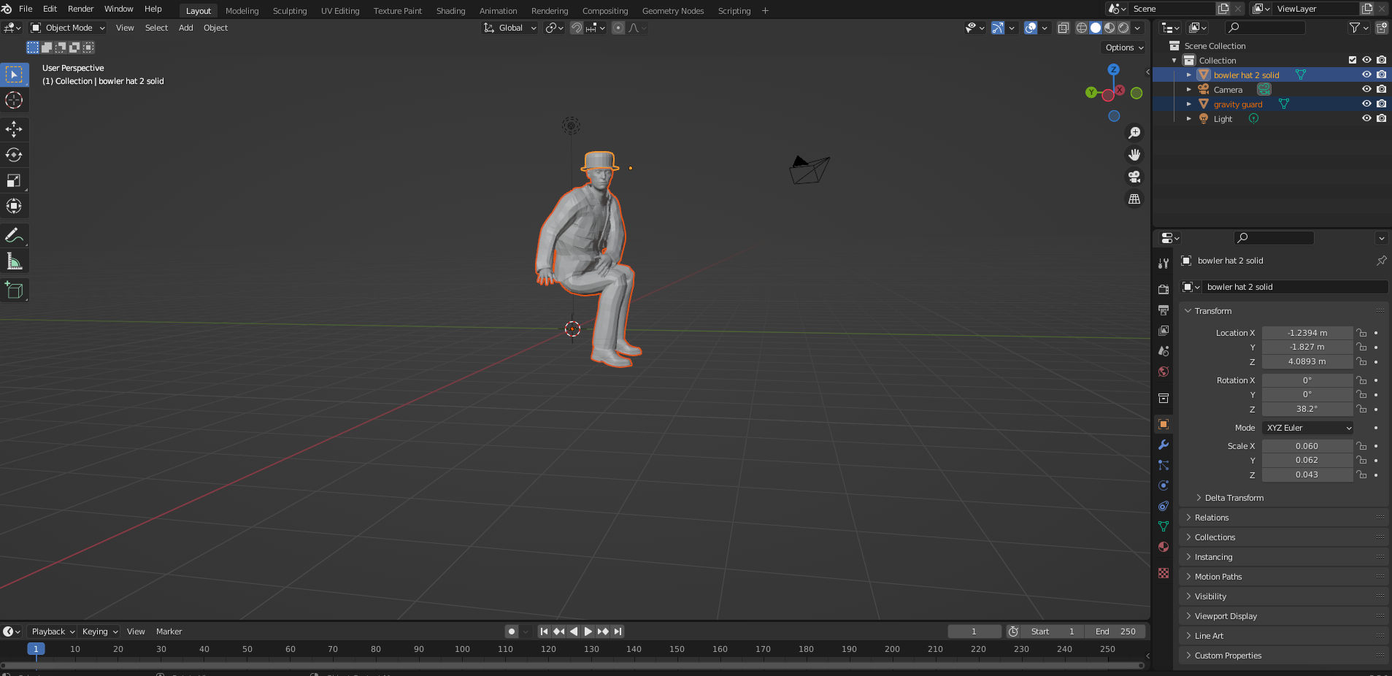Image resolution: width=1392 pixels, height=676 pixels.
Task: Select the Annotate tool
Action: (x=15, y=235)
